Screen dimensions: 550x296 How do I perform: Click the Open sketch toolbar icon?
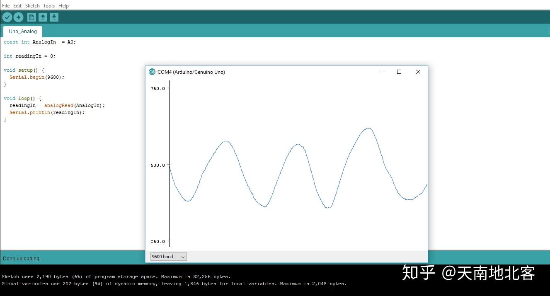[x=43, y=17]
